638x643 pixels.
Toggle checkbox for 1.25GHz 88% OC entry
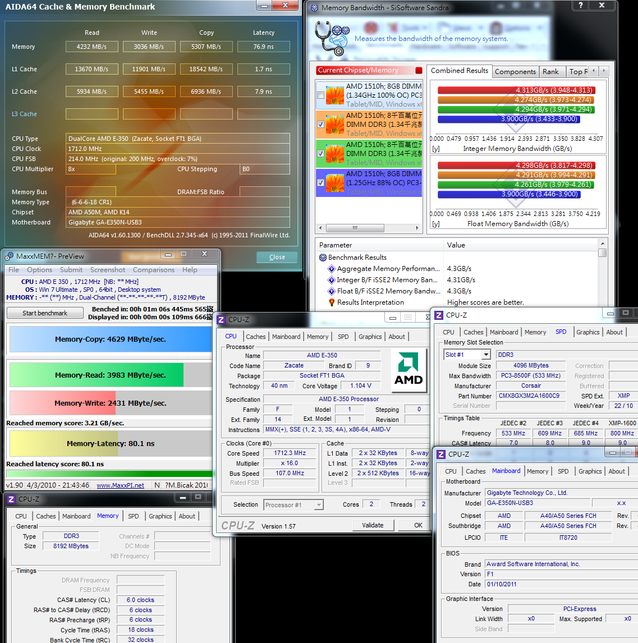320,183
